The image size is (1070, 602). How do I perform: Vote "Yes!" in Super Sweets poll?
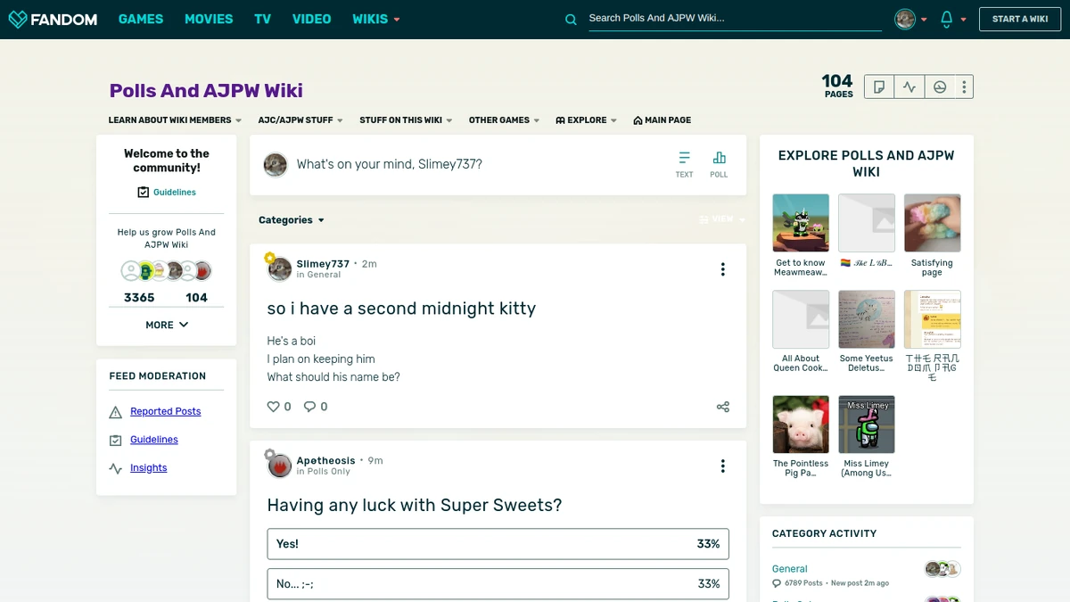pyautogui.click(x=498, y=544)
